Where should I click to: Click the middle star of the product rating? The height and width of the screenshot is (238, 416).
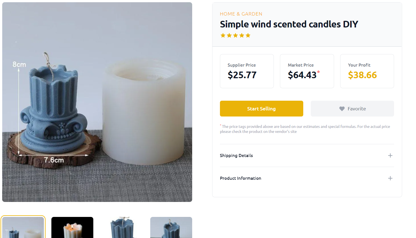pos(235,35)
